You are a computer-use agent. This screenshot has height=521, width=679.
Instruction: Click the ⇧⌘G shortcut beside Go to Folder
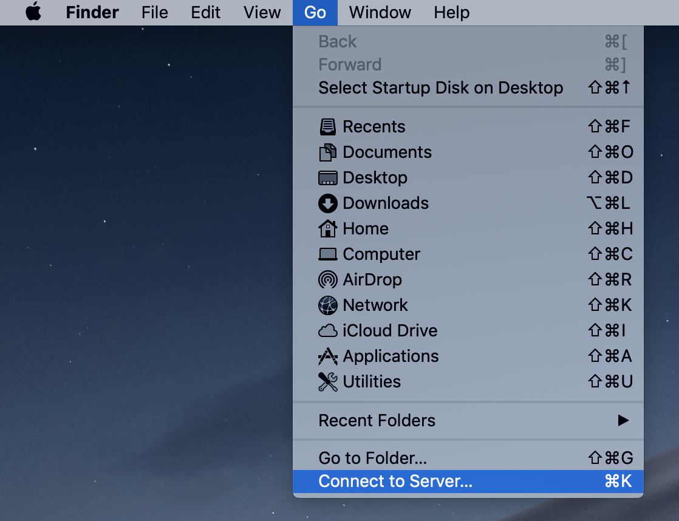610,458
